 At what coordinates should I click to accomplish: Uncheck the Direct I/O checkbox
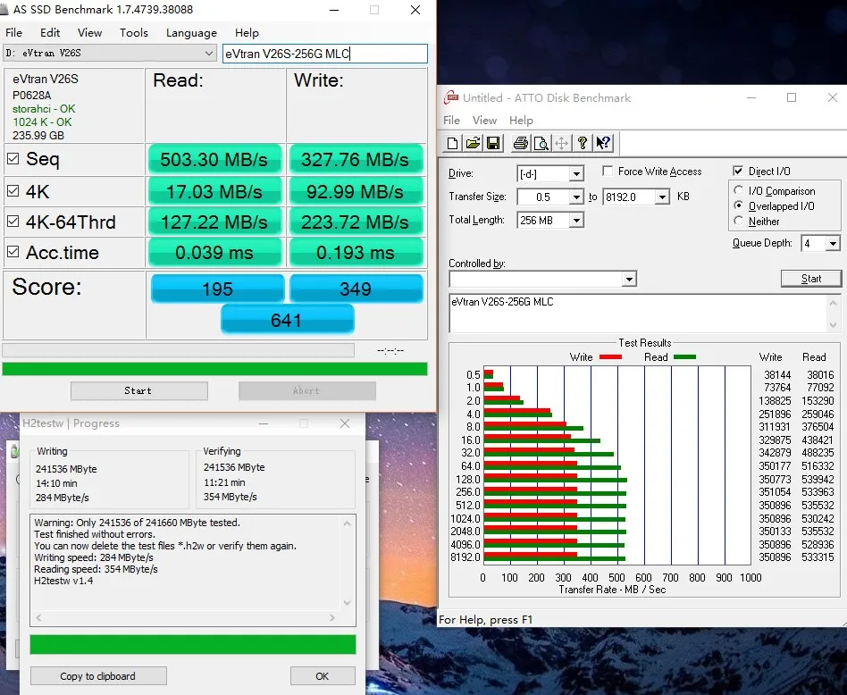pos(738,172)
